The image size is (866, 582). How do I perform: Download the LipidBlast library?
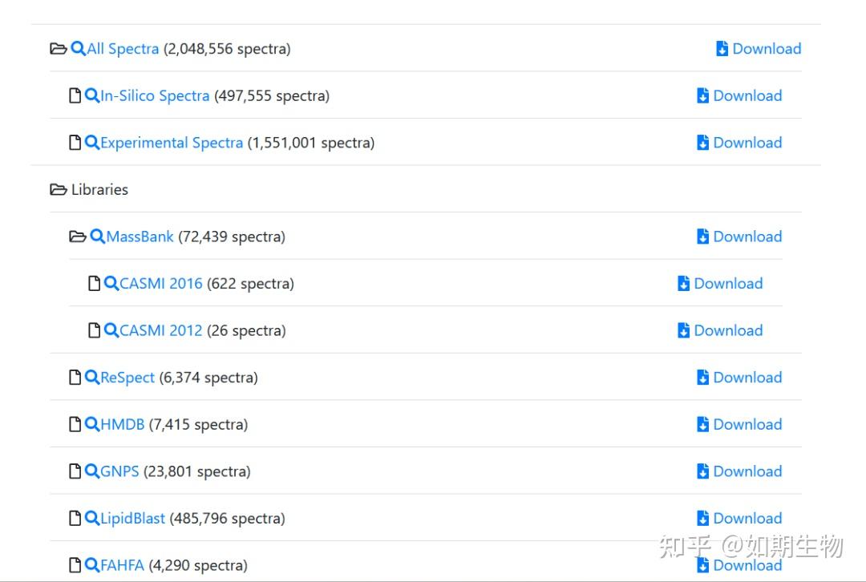[739, 518]
